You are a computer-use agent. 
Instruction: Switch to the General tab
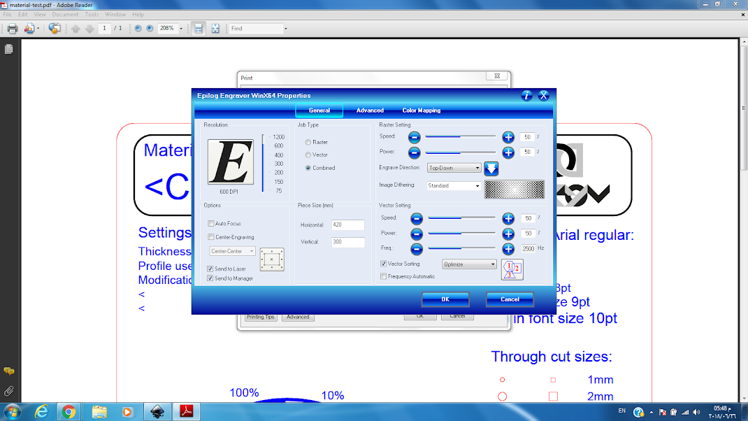(x=319, y=110)
